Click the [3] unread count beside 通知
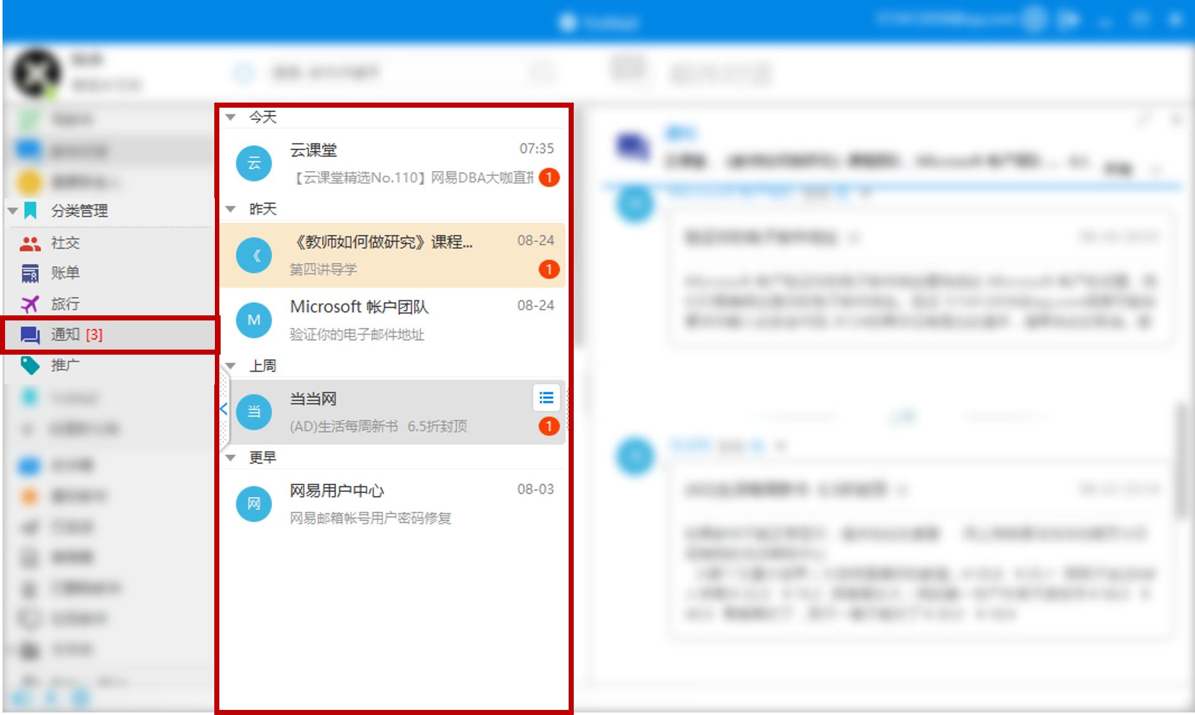1195x715 pixels. (x=94, y=334)
